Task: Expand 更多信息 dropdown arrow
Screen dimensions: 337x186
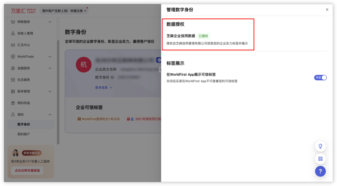Action: click(x=111, y=87)
